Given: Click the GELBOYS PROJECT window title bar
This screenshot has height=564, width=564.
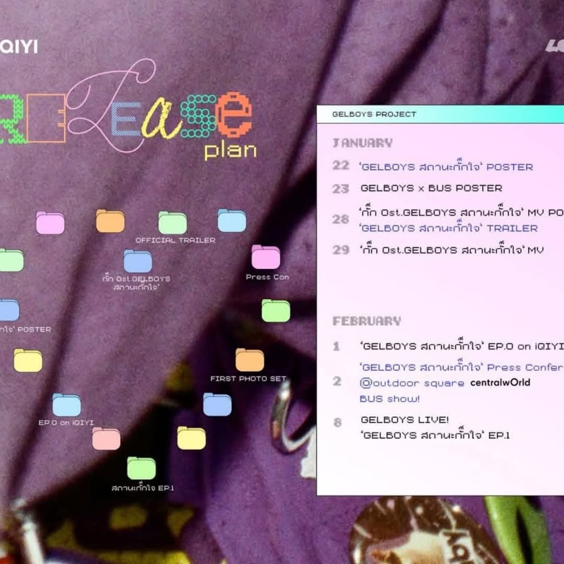Looking at the screenshot, I should (x=439, y=114).
